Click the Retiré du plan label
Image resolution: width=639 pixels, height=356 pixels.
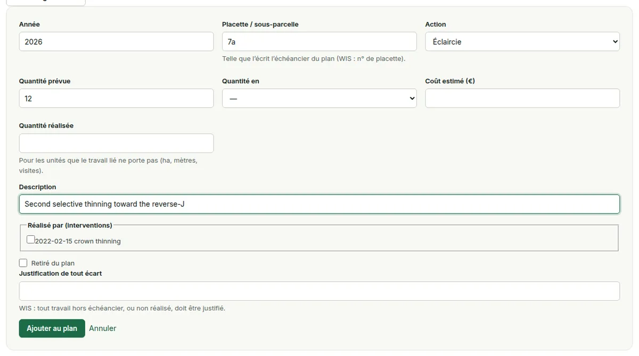(x=53, y=263)
